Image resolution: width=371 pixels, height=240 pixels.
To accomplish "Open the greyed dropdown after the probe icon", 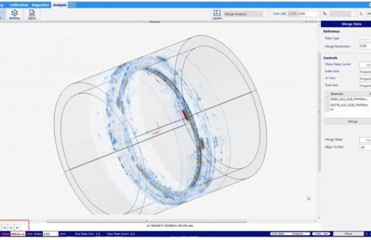I will [x=342, y=14].
